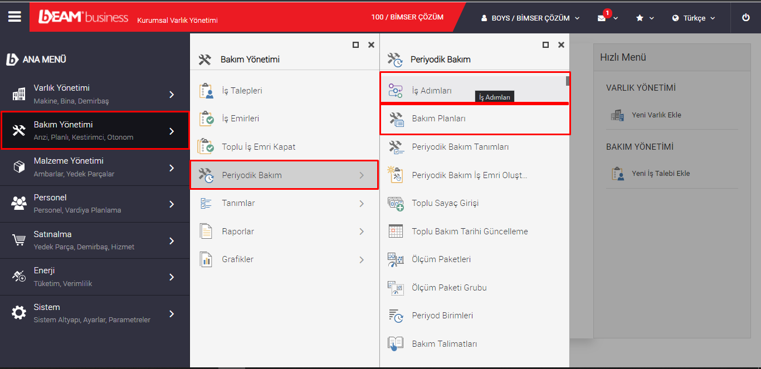Viewport: 761px width, 369px height.
Task: Click the Raporlar document icon
Action: (x=206, y=231)
